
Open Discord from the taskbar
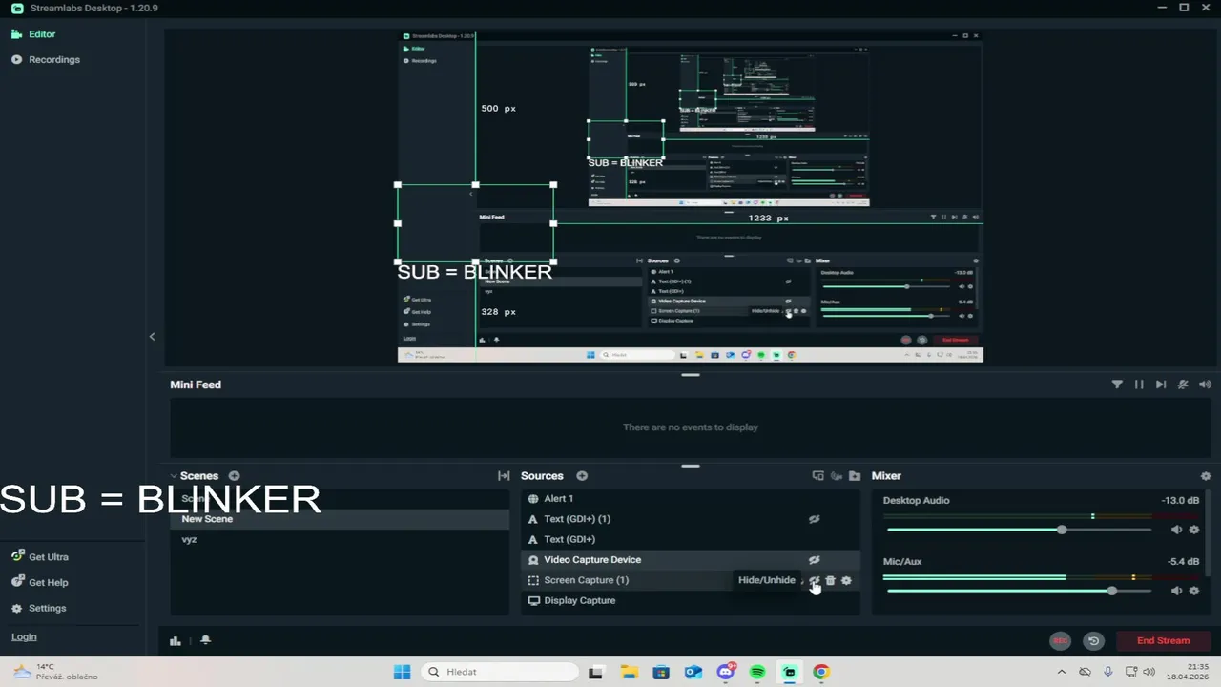point(726,672)
